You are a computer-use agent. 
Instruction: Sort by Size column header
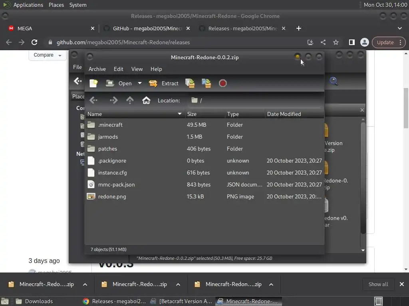point(205,114)
